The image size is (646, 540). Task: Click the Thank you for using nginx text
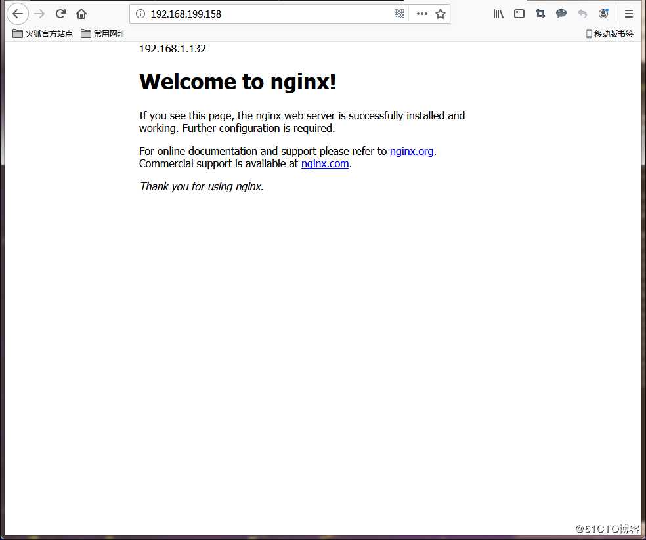pyautogui.click(x=202, y=186)
